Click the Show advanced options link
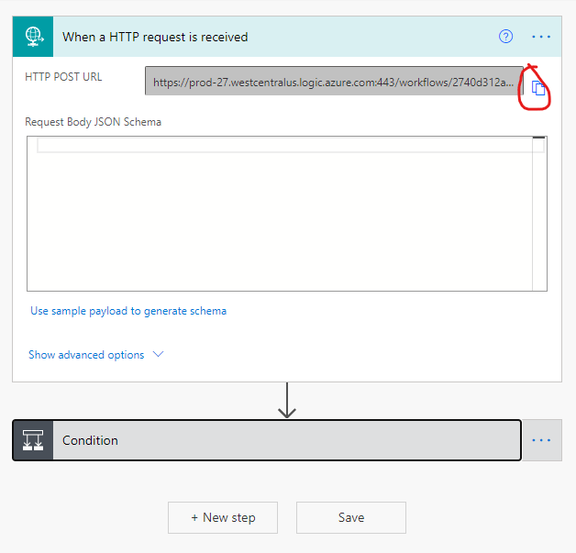This screenshot has height=553, width=576. [x=86, y=355]
